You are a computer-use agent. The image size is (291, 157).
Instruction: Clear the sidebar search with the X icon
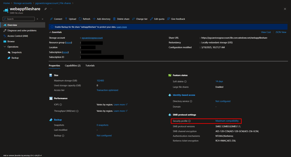pyautogui.click(x=37, y=19)
